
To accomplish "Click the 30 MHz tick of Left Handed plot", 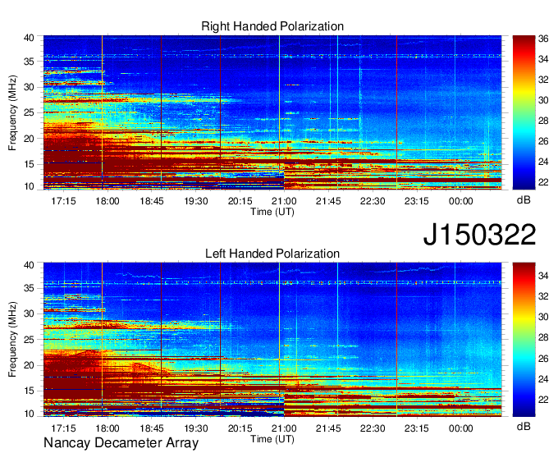I will tap(29, 313).
